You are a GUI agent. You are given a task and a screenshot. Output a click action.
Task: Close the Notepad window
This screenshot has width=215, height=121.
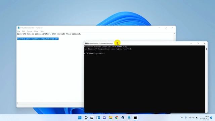pos(172,28)
